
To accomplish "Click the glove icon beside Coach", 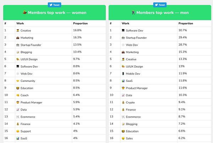I will coord(18,95).
